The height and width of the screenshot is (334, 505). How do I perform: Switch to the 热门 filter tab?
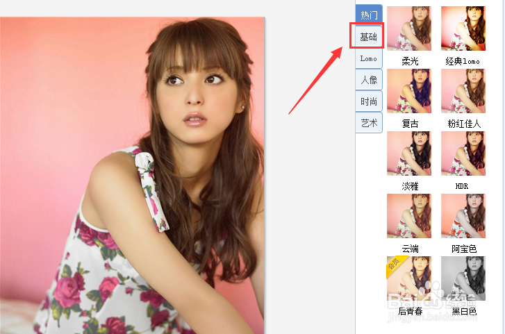click(x=369, y=15)
